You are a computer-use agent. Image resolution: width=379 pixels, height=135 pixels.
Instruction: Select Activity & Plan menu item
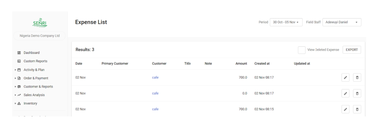(34, 70)
